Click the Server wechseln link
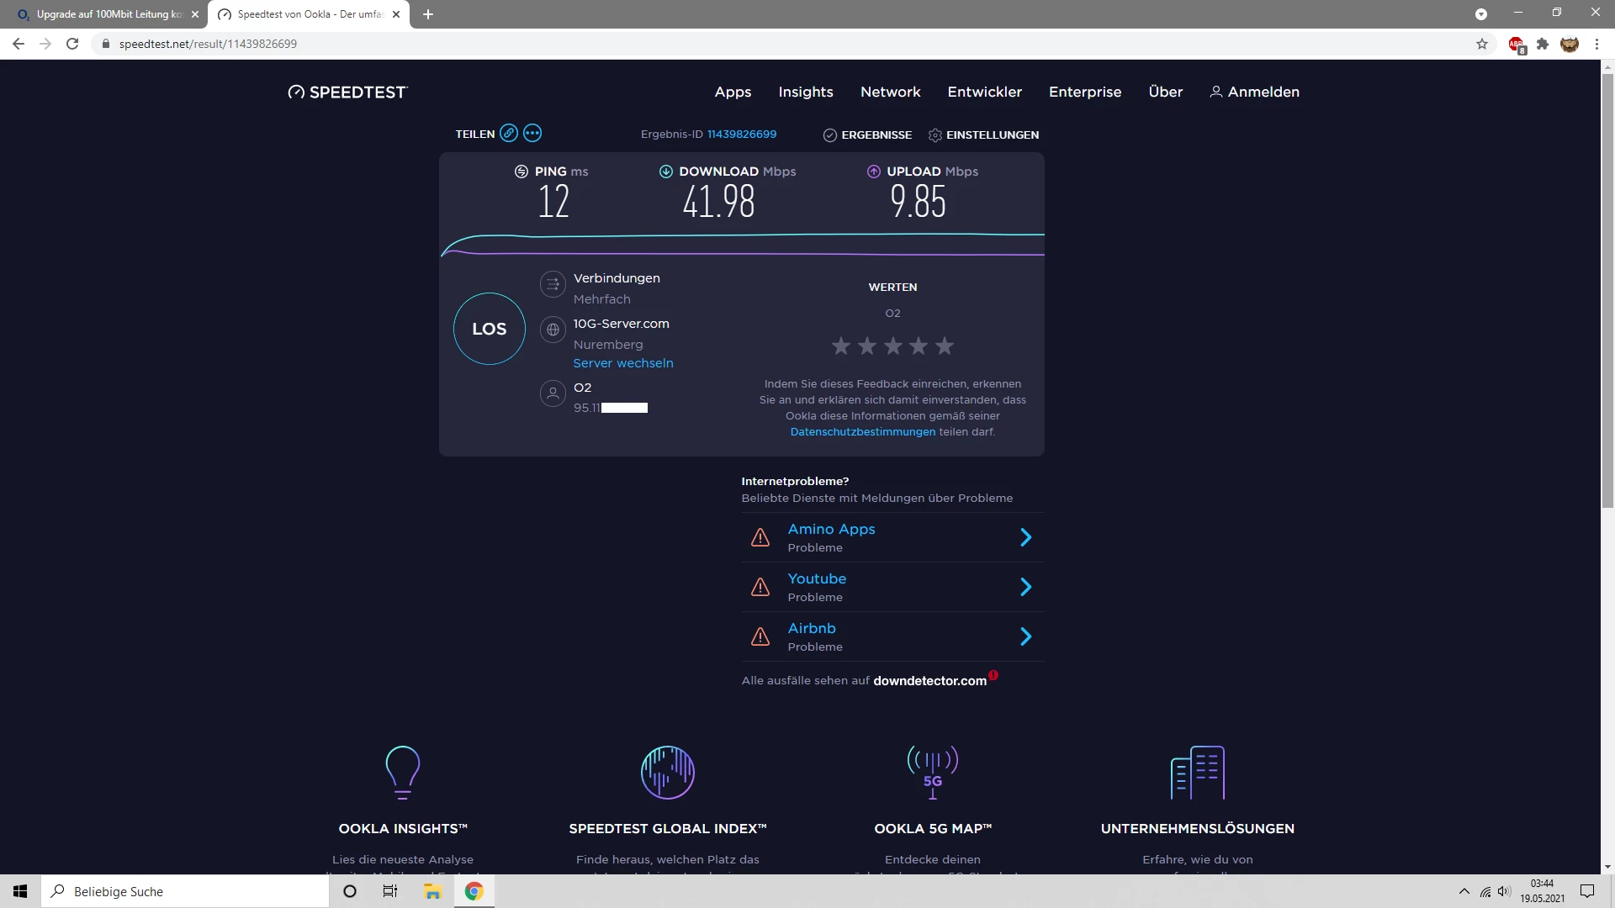This screenshot has width=1615, height=908. point(622,363)
